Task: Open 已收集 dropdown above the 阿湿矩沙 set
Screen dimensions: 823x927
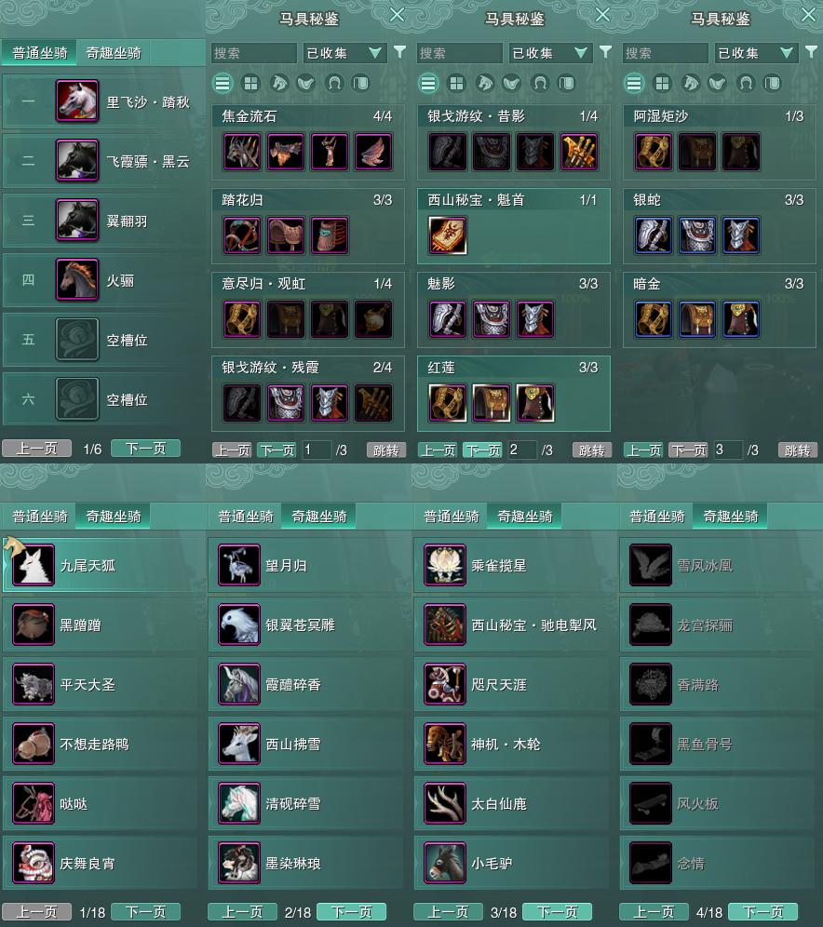Action: point(755,53)
